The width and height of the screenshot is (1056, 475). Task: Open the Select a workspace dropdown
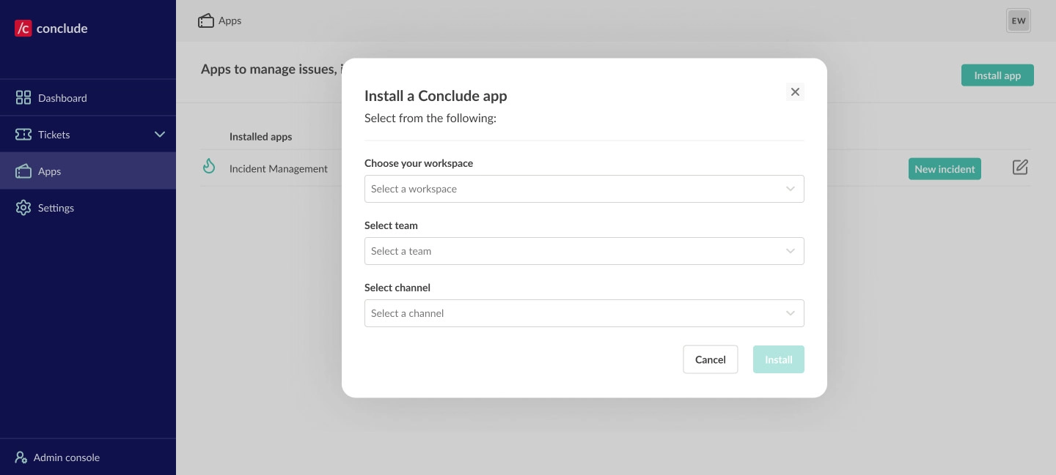point(584,189)
